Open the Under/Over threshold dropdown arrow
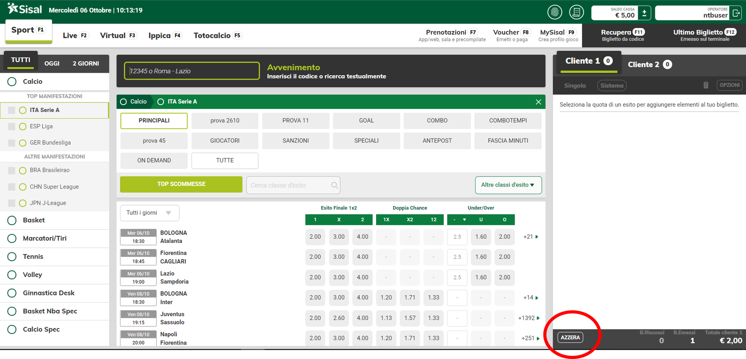746x359 pixels. (464, 220)
